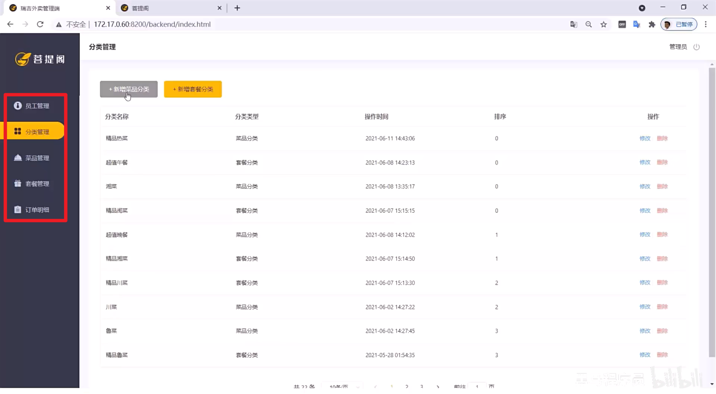
Task: Click 删除 for 湘菜 row
Action: tap(662, 186)
